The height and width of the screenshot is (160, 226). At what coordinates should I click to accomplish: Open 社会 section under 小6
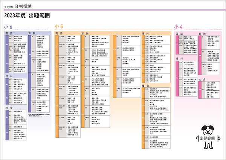coord(10,107)
